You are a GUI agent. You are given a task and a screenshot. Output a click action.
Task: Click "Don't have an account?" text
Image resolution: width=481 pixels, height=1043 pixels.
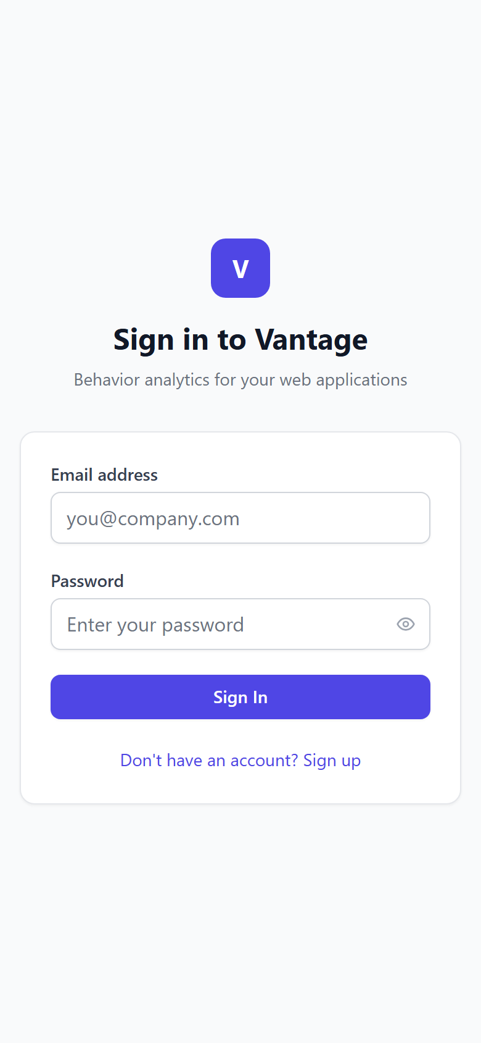click(208, 760)
